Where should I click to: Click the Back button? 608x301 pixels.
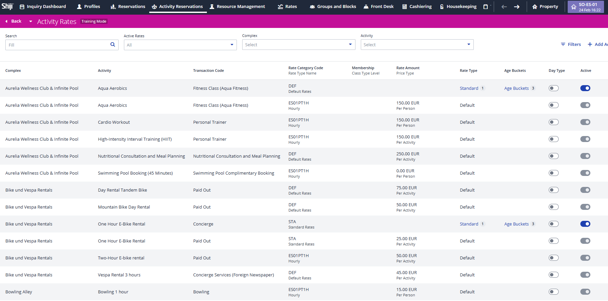pos(13,21)
